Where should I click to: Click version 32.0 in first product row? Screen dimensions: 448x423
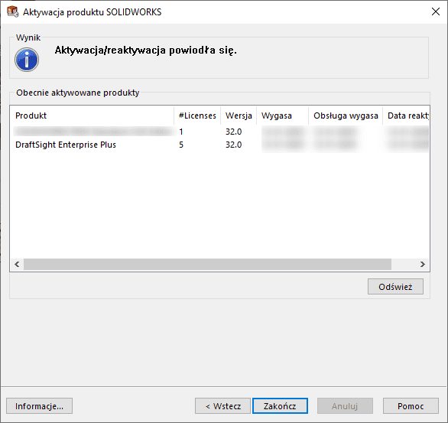(233, 132)
